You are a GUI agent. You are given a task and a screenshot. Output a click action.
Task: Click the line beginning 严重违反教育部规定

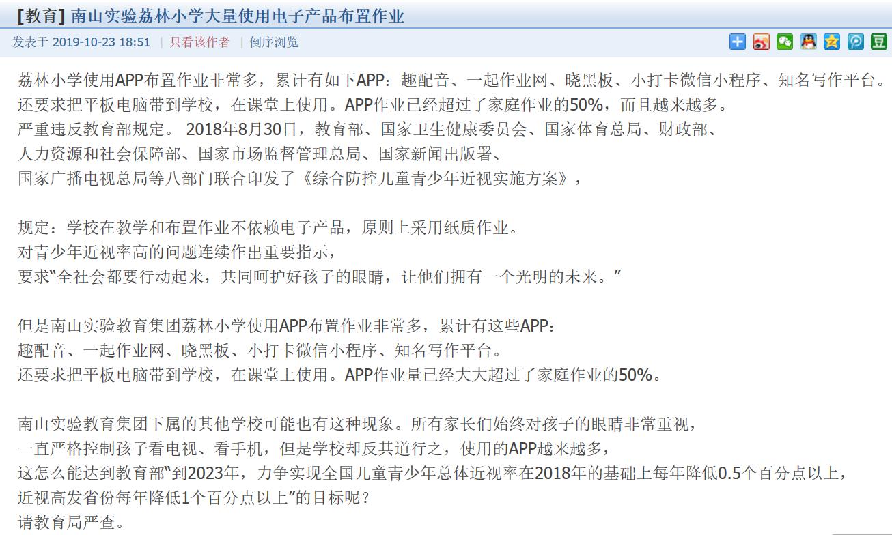point(366,130)
